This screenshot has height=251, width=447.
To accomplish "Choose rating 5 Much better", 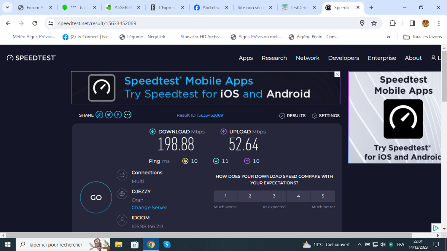I will coord(323,196).
